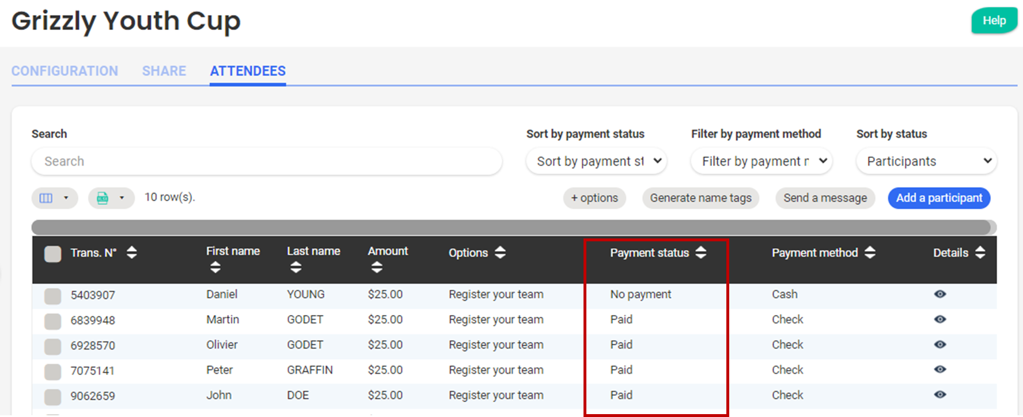
Task: Open the Participants status dropdown
Action: (926, 162)
